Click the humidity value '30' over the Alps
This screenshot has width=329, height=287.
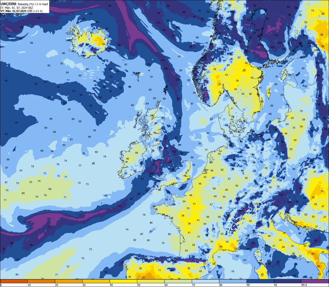(x=243, y=219)
